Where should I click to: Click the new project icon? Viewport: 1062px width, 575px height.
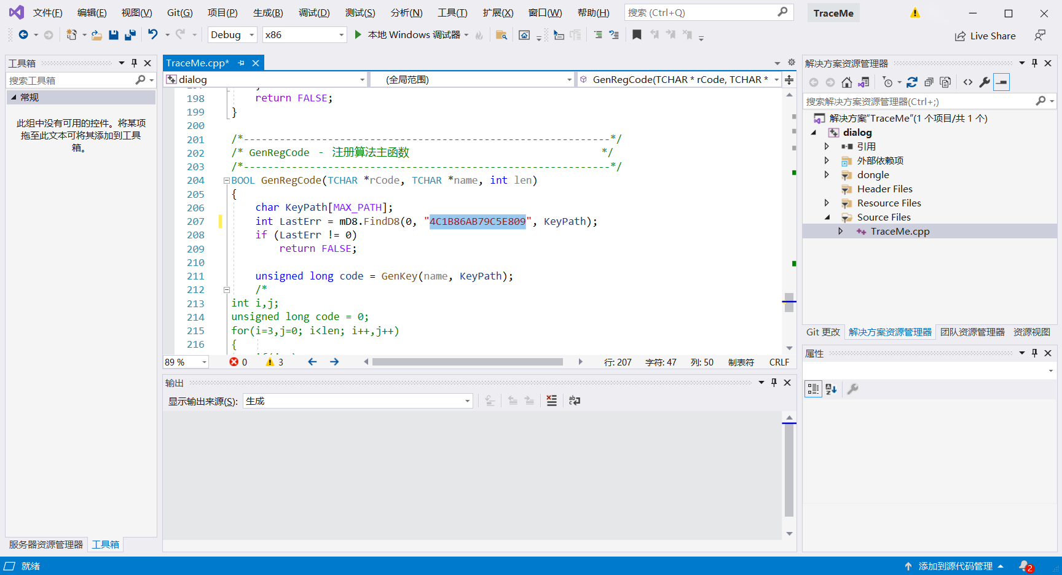point(72,35)
